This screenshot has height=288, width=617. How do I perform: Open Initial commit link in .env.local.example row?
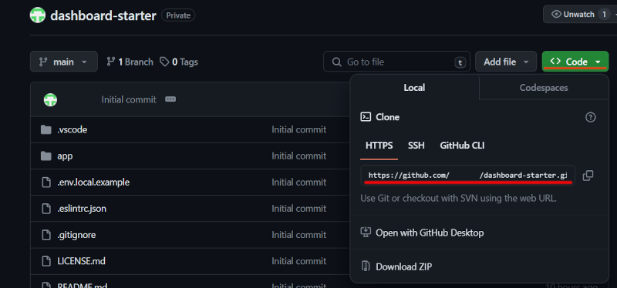(298, 183)
